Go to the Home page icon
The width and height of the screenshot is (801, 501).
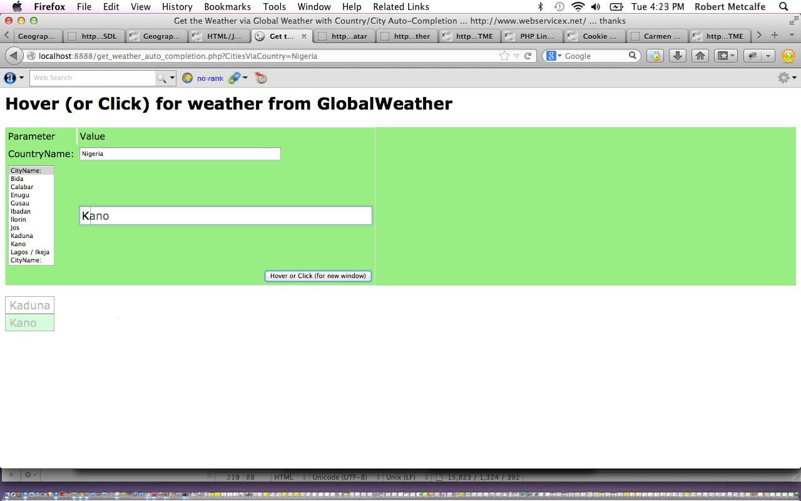700,56
